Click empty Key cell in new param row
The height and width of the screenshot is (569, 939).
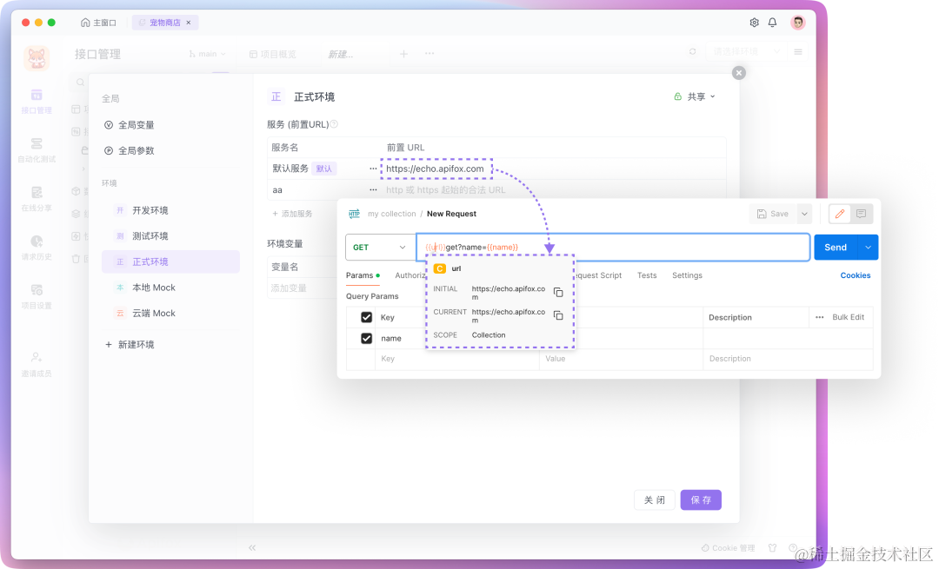(x=457, y=359)
